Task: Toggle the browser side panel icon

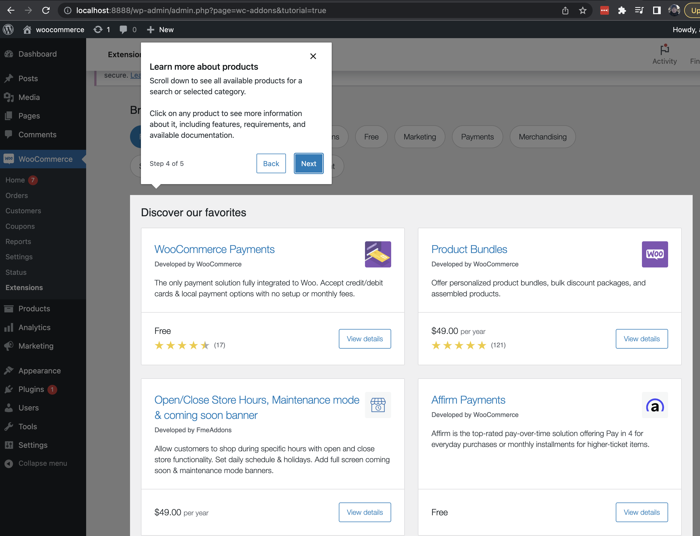Action: (x=657, y=11)
